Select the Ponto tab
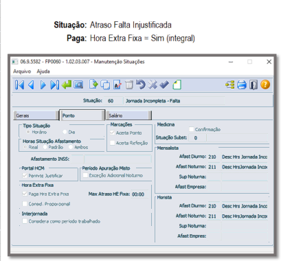Screen dimensions: 281x261 [x=82, y=115]
